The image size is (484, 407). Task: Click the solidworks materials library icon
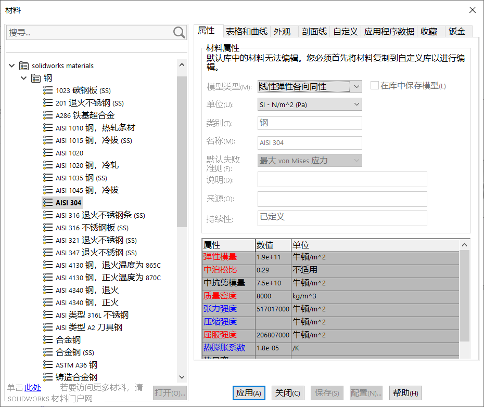point(24,66)
